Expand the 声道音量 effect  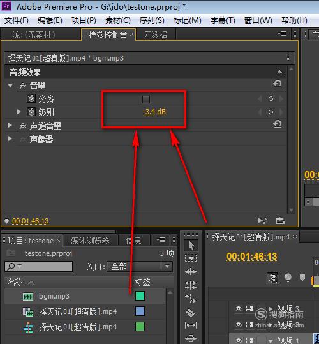[x=10, y=125]
